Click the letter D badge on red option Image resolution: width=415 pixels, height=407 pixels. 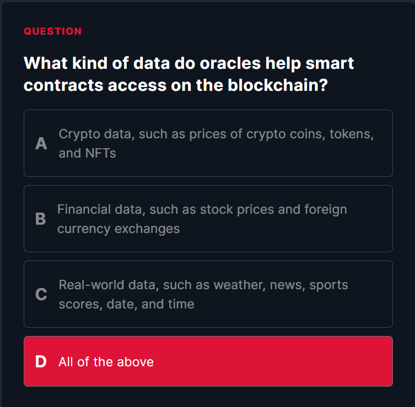[41, 362]
